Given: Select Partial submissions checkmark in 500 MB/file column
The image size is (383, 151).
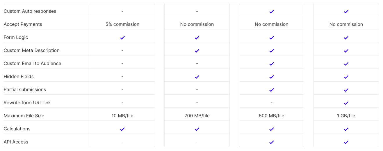Looking at the screenshot, I should (x=272, y=90).
